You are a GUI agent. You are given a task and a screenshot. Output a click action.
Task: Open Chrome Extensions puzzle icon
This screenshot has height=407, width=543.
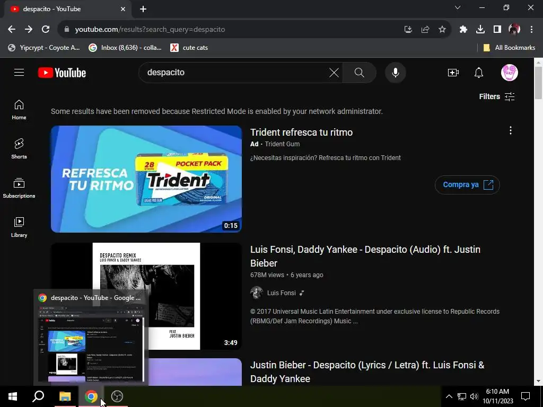[463, 30]
